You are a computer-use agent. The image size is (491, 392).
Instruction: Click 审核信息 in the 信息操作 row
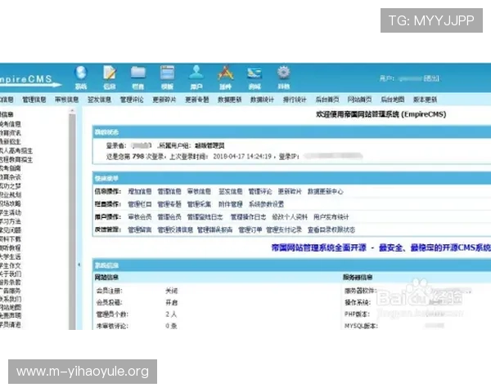(x=199, y=191)
